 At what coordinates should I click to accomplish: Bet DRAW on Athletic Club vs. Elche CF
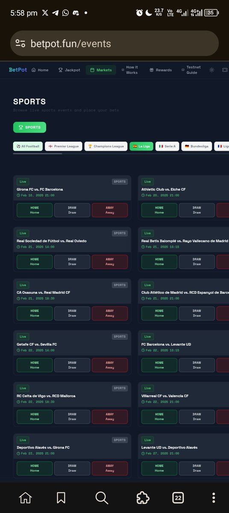click(197, 210)
